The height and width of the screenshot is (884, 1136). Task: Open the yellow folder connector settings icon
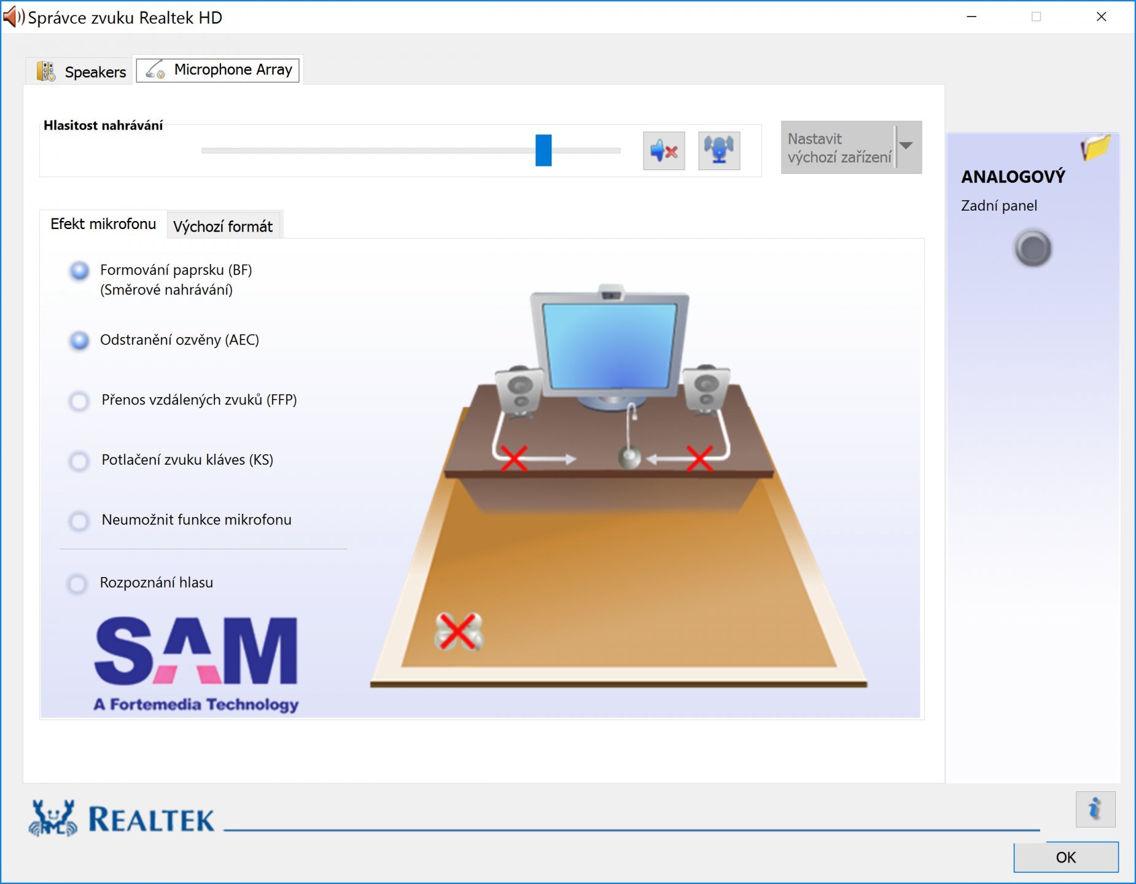(x=1095, y=147)
